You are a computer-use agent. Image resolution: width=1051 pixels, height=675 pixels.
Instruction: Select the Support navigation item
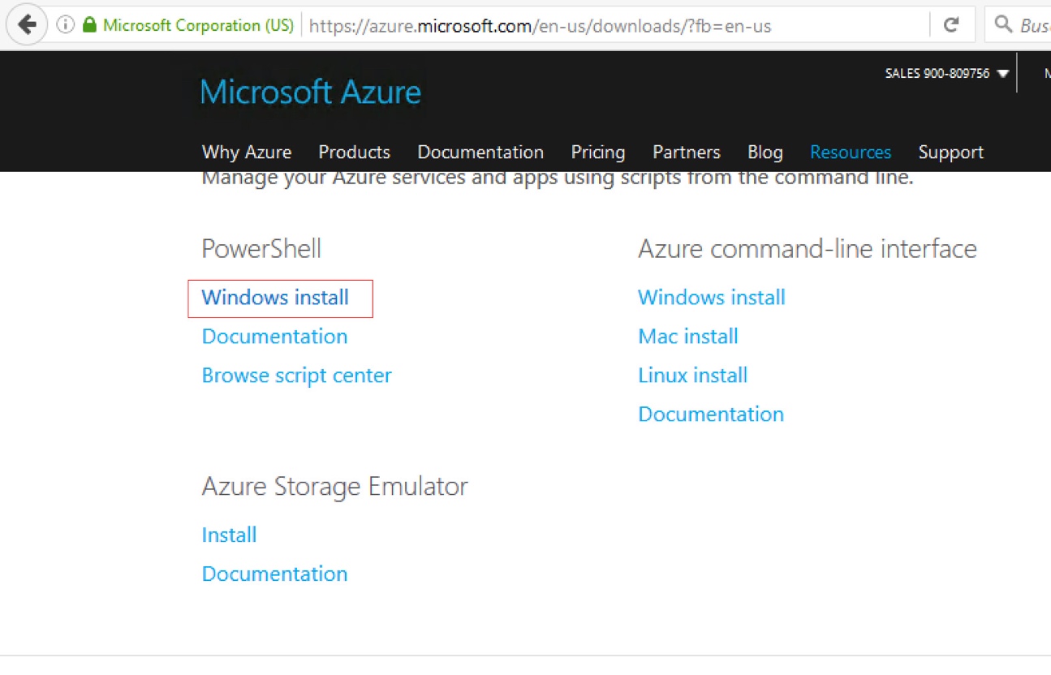(x=950, y=153)
